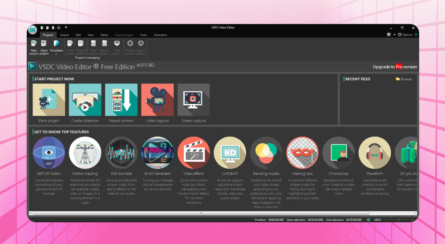Open the AI Art Generator feature icon
The height and width of the screenshot is (244, 445).
[158, 153]
